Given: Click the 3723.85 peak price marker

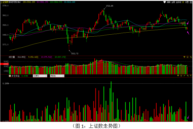Looking at the screenshot, I should (109, 6).
